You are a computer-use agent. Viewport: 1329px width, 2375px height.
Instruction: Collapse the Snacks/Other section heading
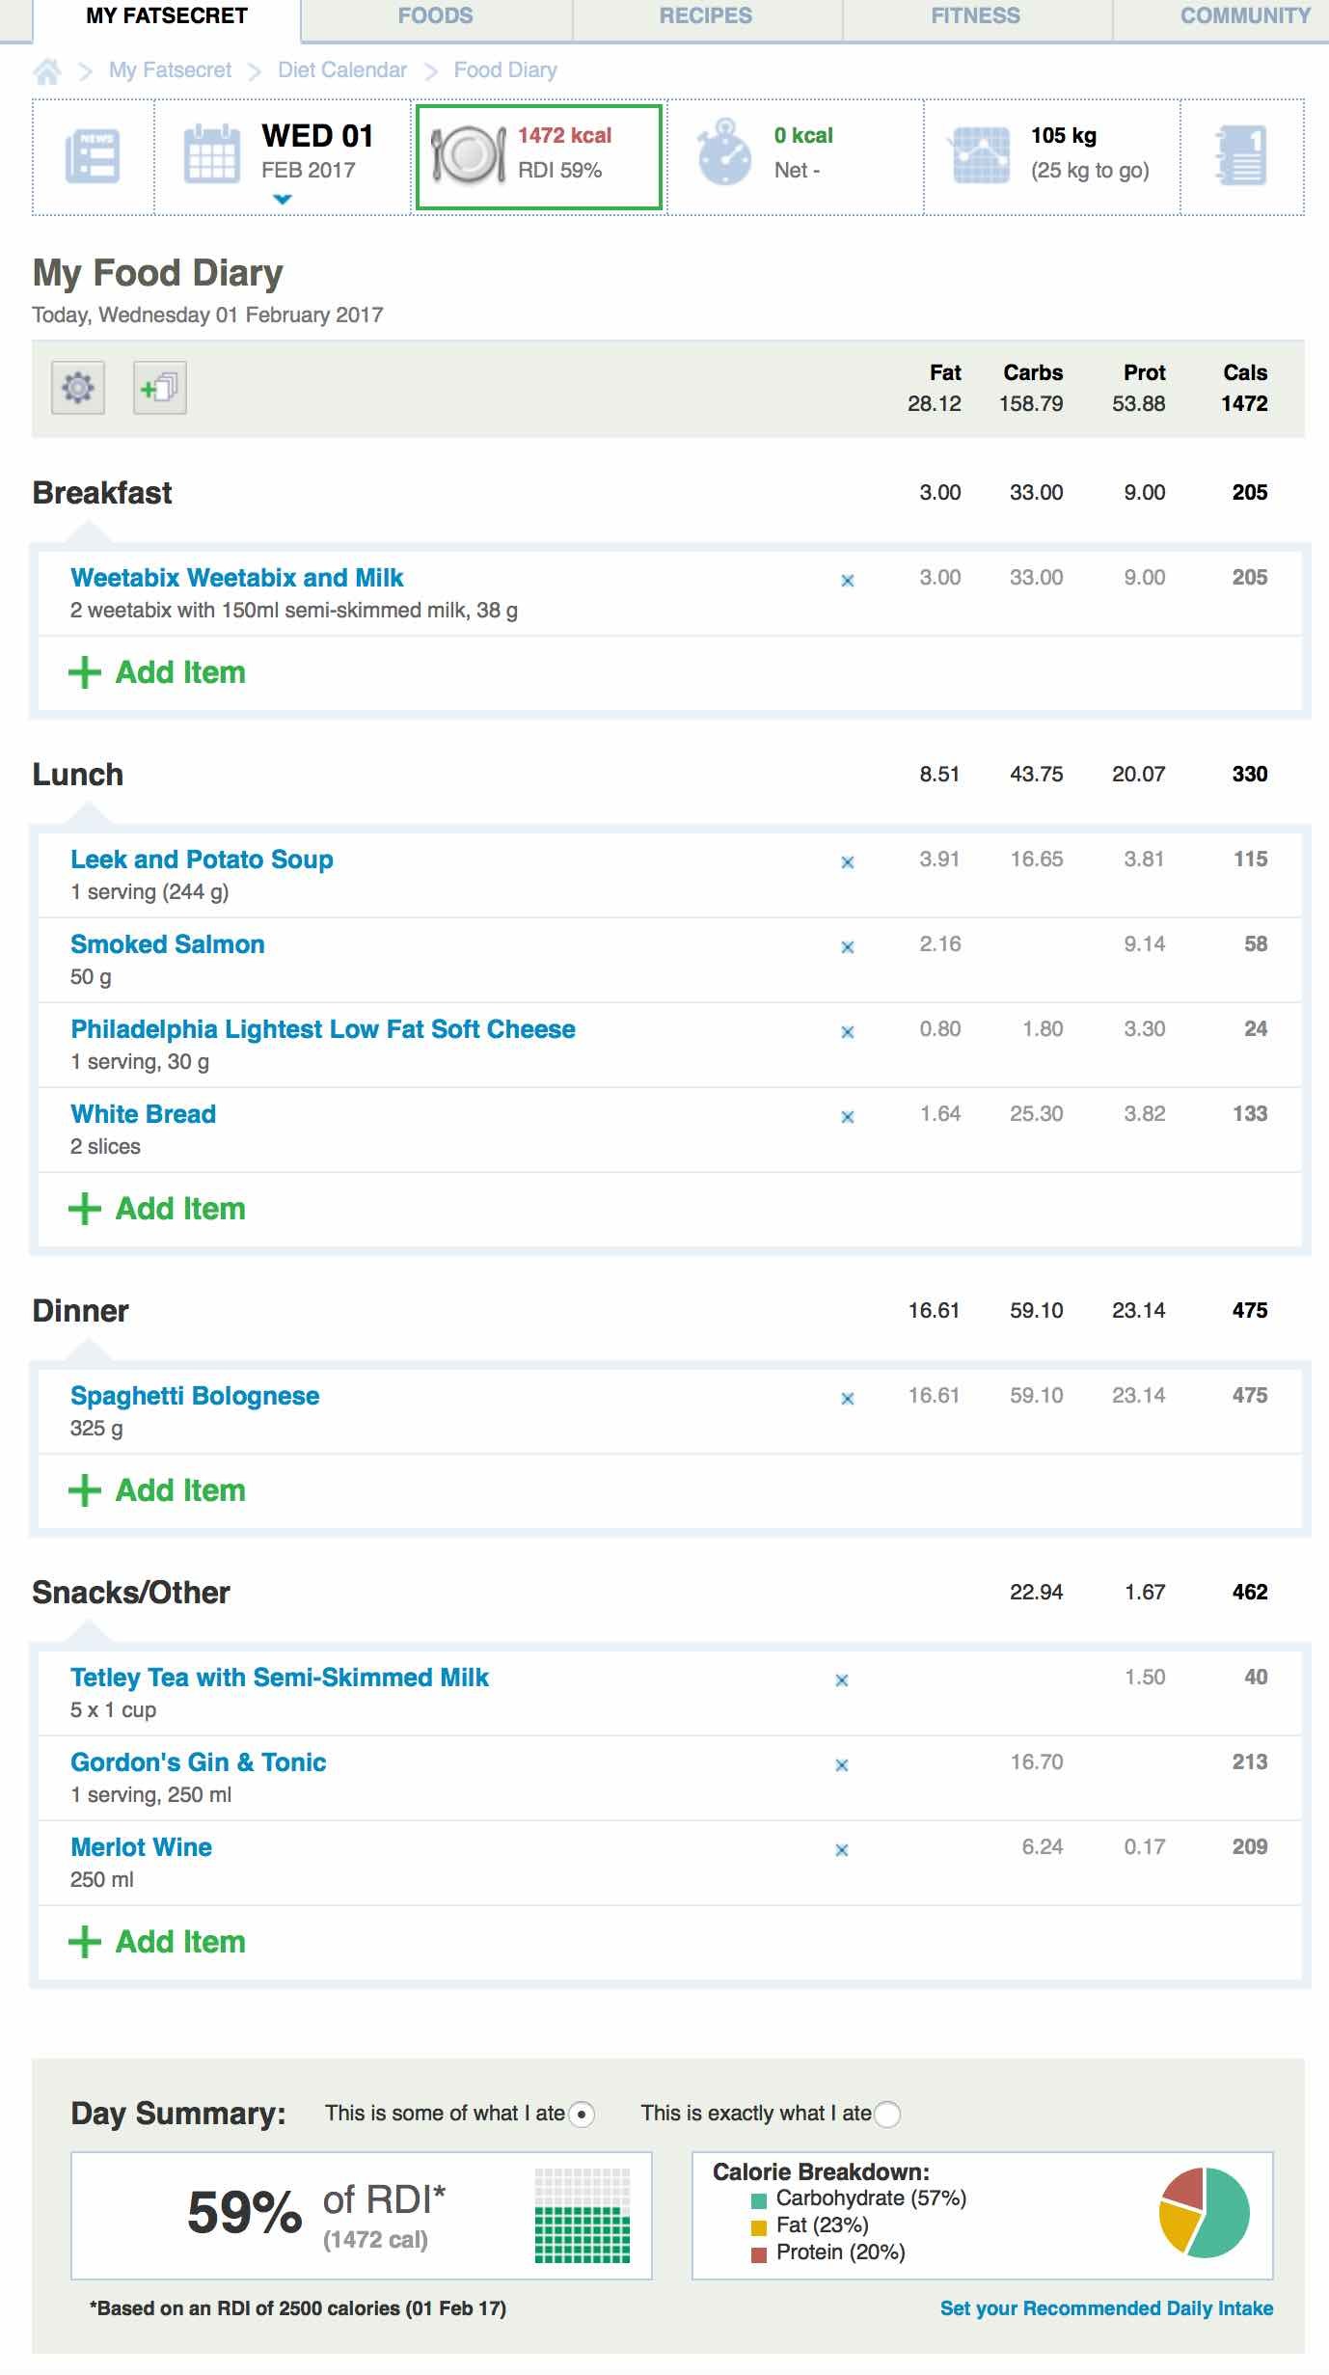[131, 1593]
